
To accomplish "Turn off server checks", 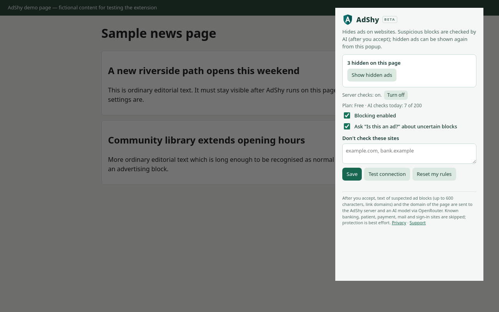I will (396, 95).
